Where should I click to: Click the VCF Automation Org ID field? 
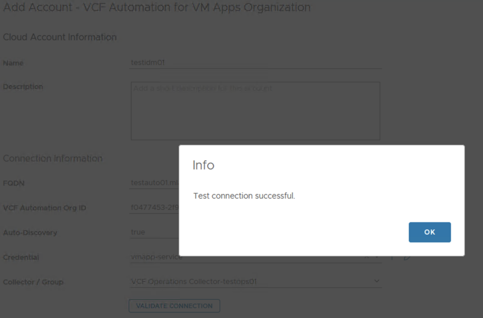(x=154, y=208)
